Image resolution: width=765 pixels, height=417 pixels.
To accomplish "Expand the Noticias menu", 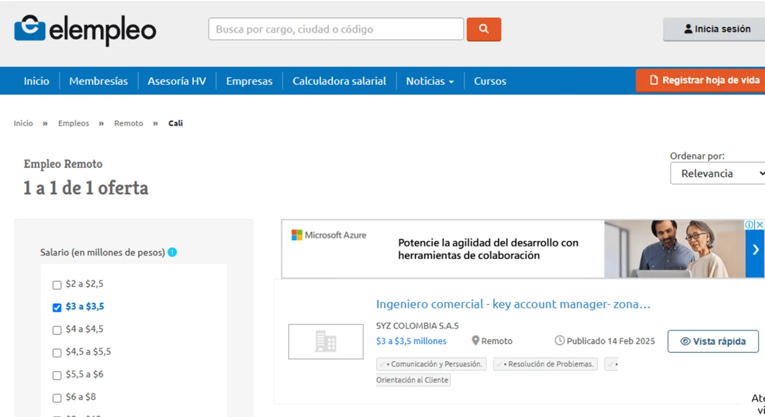I will [x=430, y=81].
